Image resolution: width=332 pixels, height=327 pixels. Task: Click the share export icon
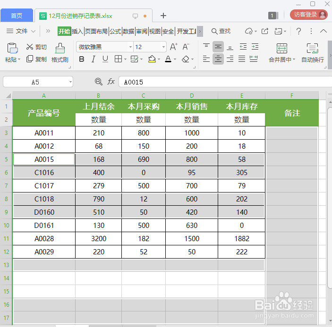click(x=265, y=31)
